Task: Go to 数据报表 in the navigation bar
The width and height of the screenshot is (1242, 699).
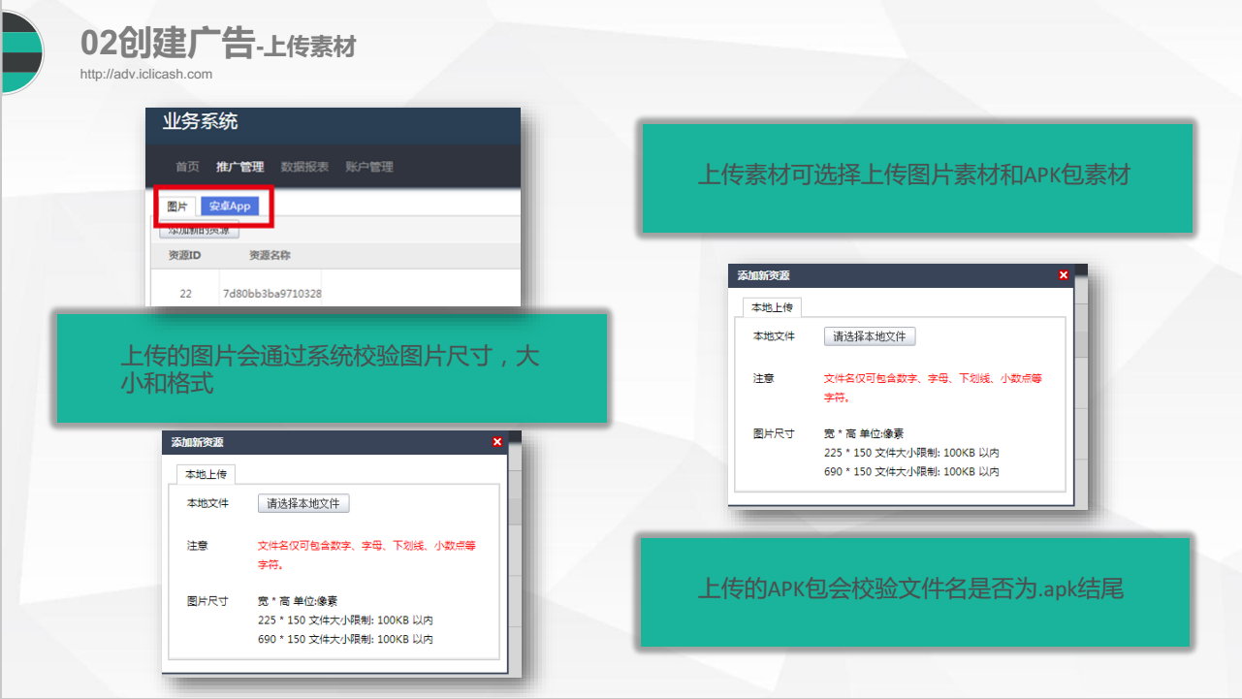Action: [304, 167]
